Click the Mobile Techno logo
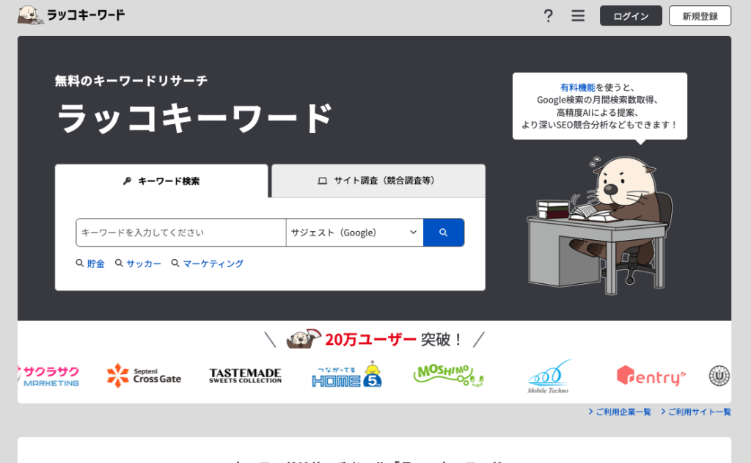This screenshot has height=463, width=751. click(x=549, y=376)
